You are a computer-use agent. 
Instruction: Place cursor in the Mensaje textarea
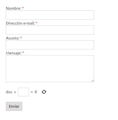[x=50, y=69]
